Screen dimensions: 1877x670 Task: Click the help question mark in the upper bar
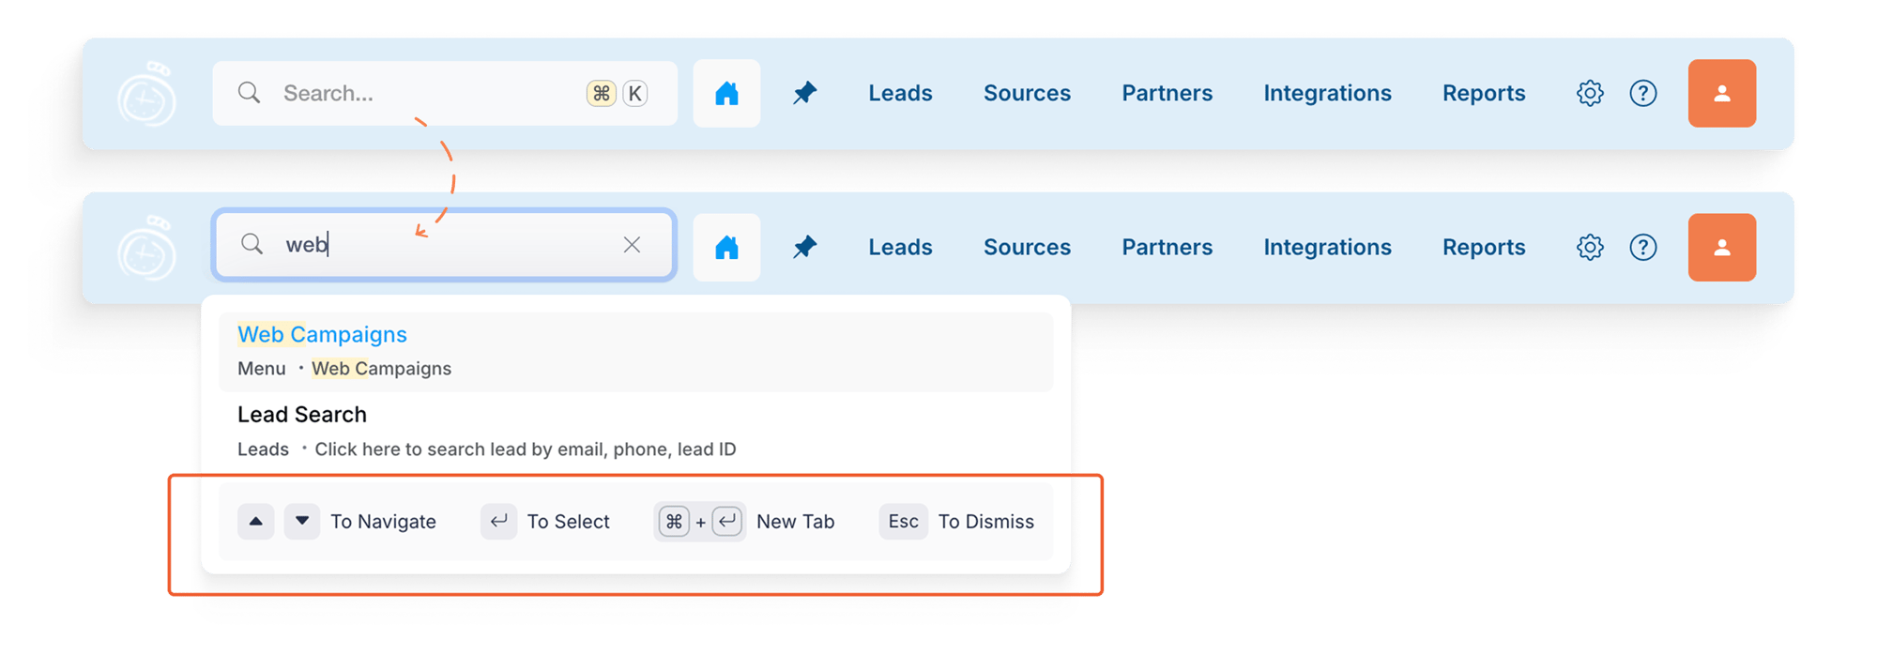click(x=1643, y=93)
